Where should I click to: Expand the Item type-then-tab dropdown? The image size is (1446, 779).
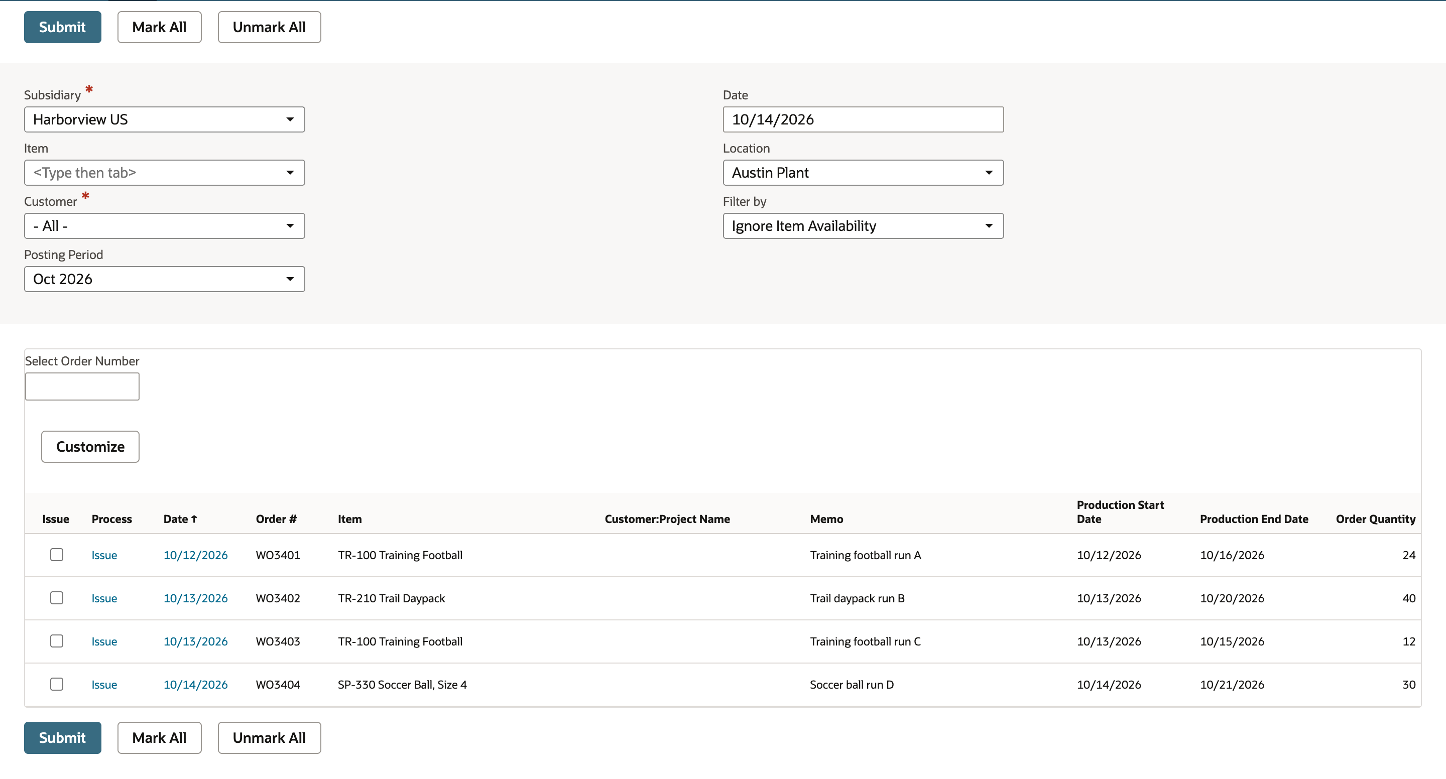[165, 173]
